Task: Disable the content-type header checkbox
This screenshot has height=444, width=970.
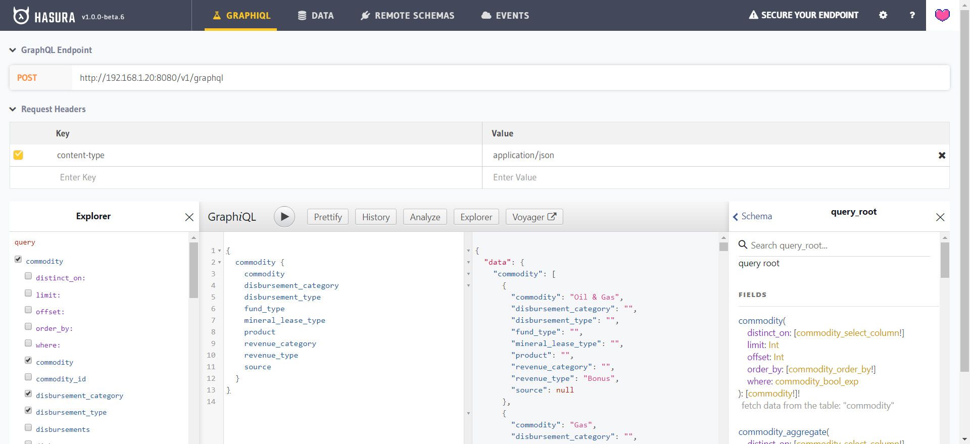Action: coord(18,155)
